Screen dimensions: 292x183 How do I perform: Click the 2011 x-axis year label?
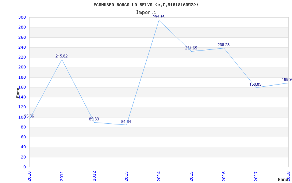62,176
